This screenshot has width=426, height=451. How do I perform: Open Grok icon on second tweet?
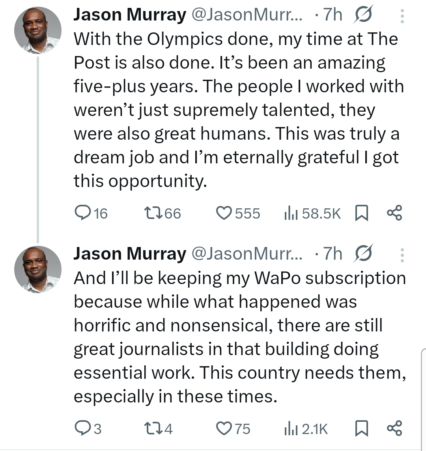(x=363, y=254)
